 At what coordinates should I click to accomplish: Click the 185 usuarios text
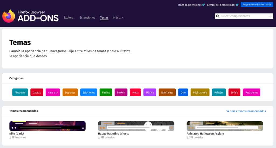tap(19, 137)
